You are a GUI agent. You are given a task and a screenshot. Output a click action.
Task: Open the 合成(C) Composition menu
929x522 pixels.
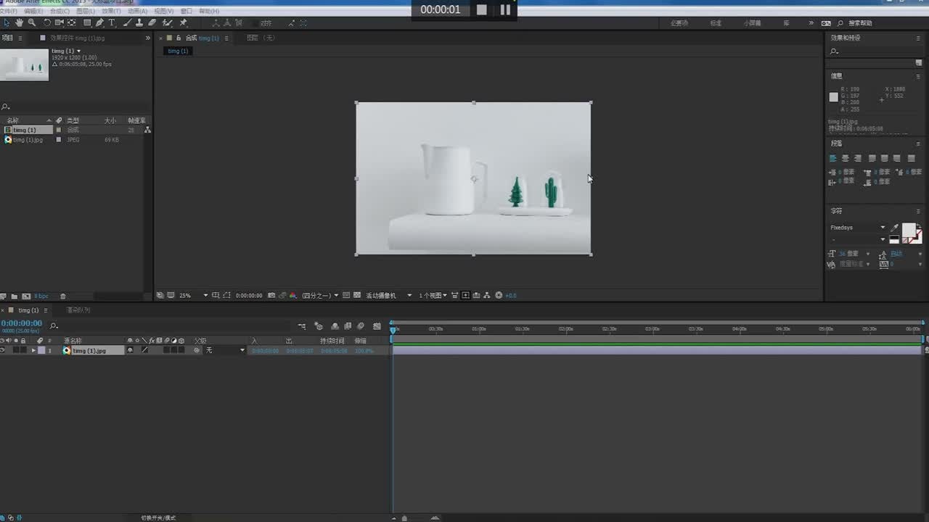coord(60,11)
